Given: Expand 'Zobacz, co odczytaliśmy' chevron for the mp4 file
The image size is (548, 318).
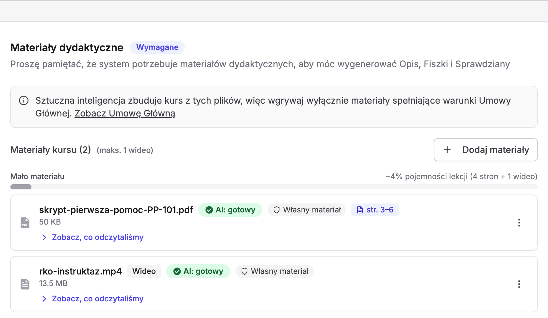Looking at the screenshot, I should pyautogui.click(x=44, y=299).
